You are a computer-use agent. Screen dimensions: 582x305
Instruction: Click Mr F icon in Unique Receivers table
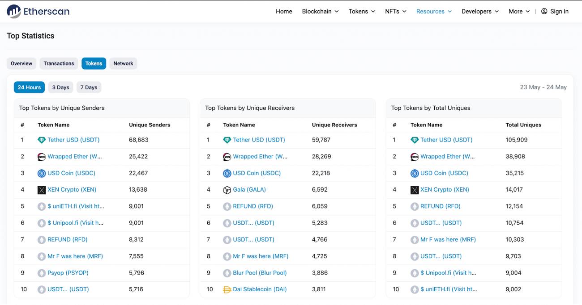coord(227,256)
